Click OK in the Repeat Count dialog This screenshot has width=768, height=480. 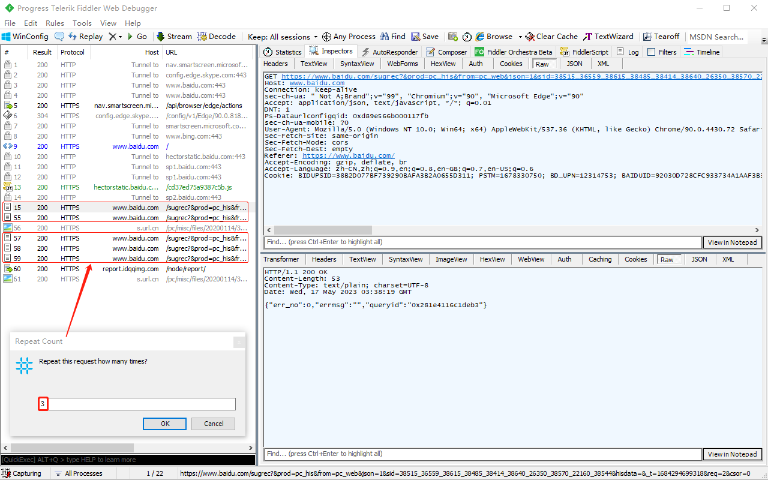[x=165, y=424]
